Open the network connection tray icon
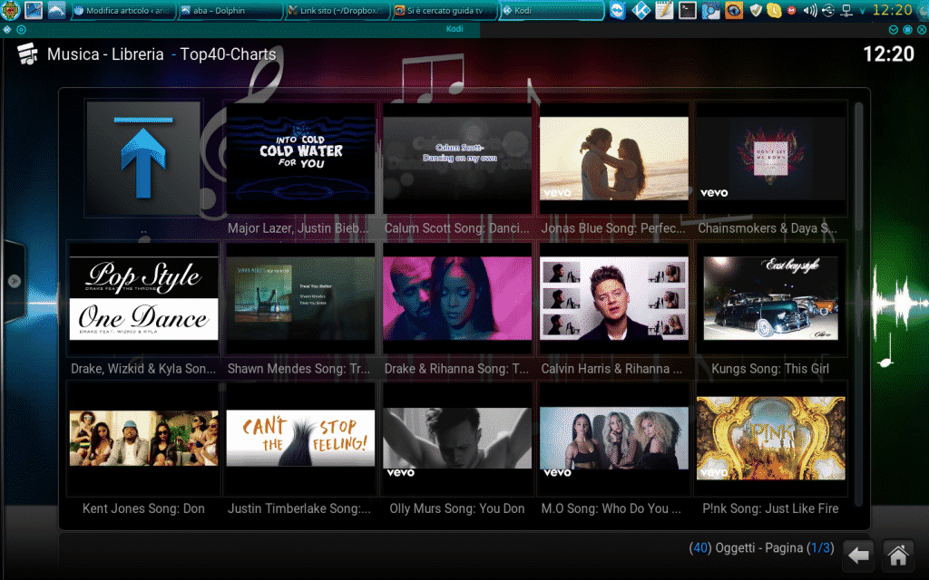 pos(846,10)
